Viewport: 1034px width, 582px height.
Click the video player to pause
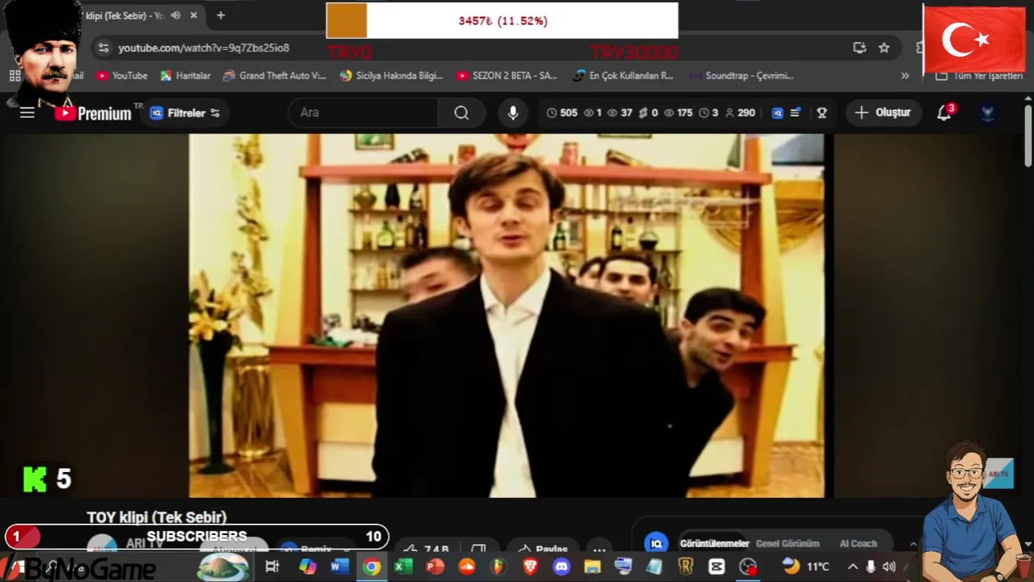tap(506, 315)
